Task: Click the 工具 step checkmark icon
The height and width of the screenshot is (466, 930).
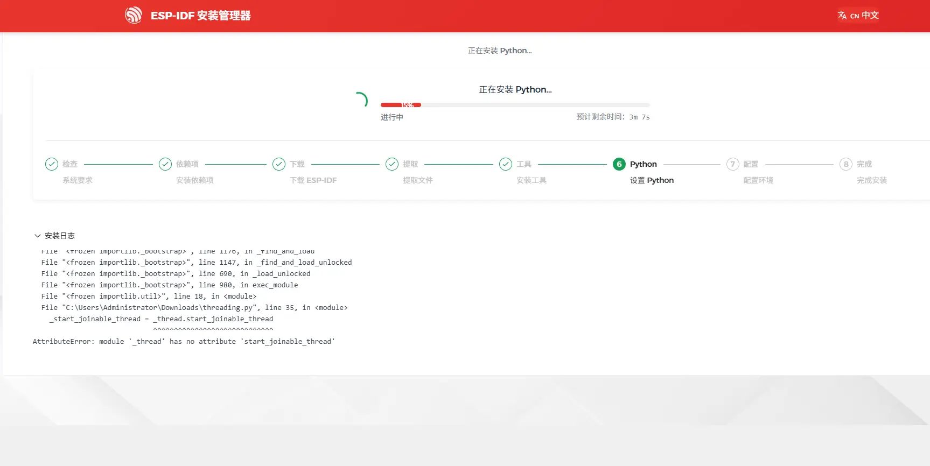Action: click(x=506, y=164)
